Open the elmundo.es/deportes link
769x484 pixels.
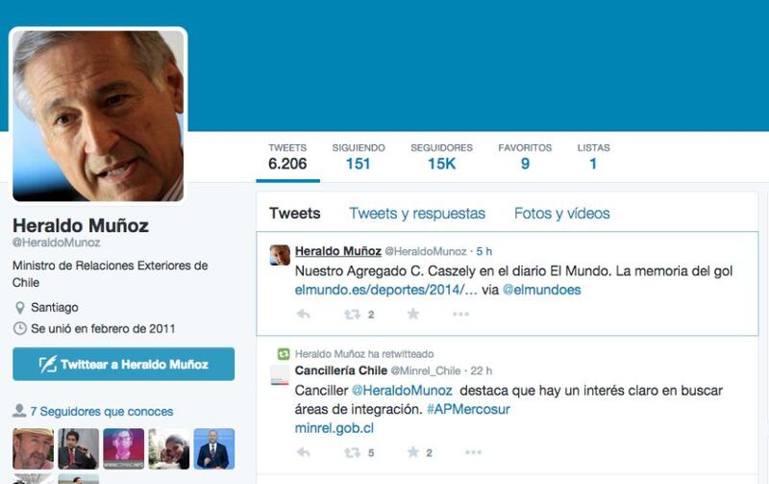386,290
